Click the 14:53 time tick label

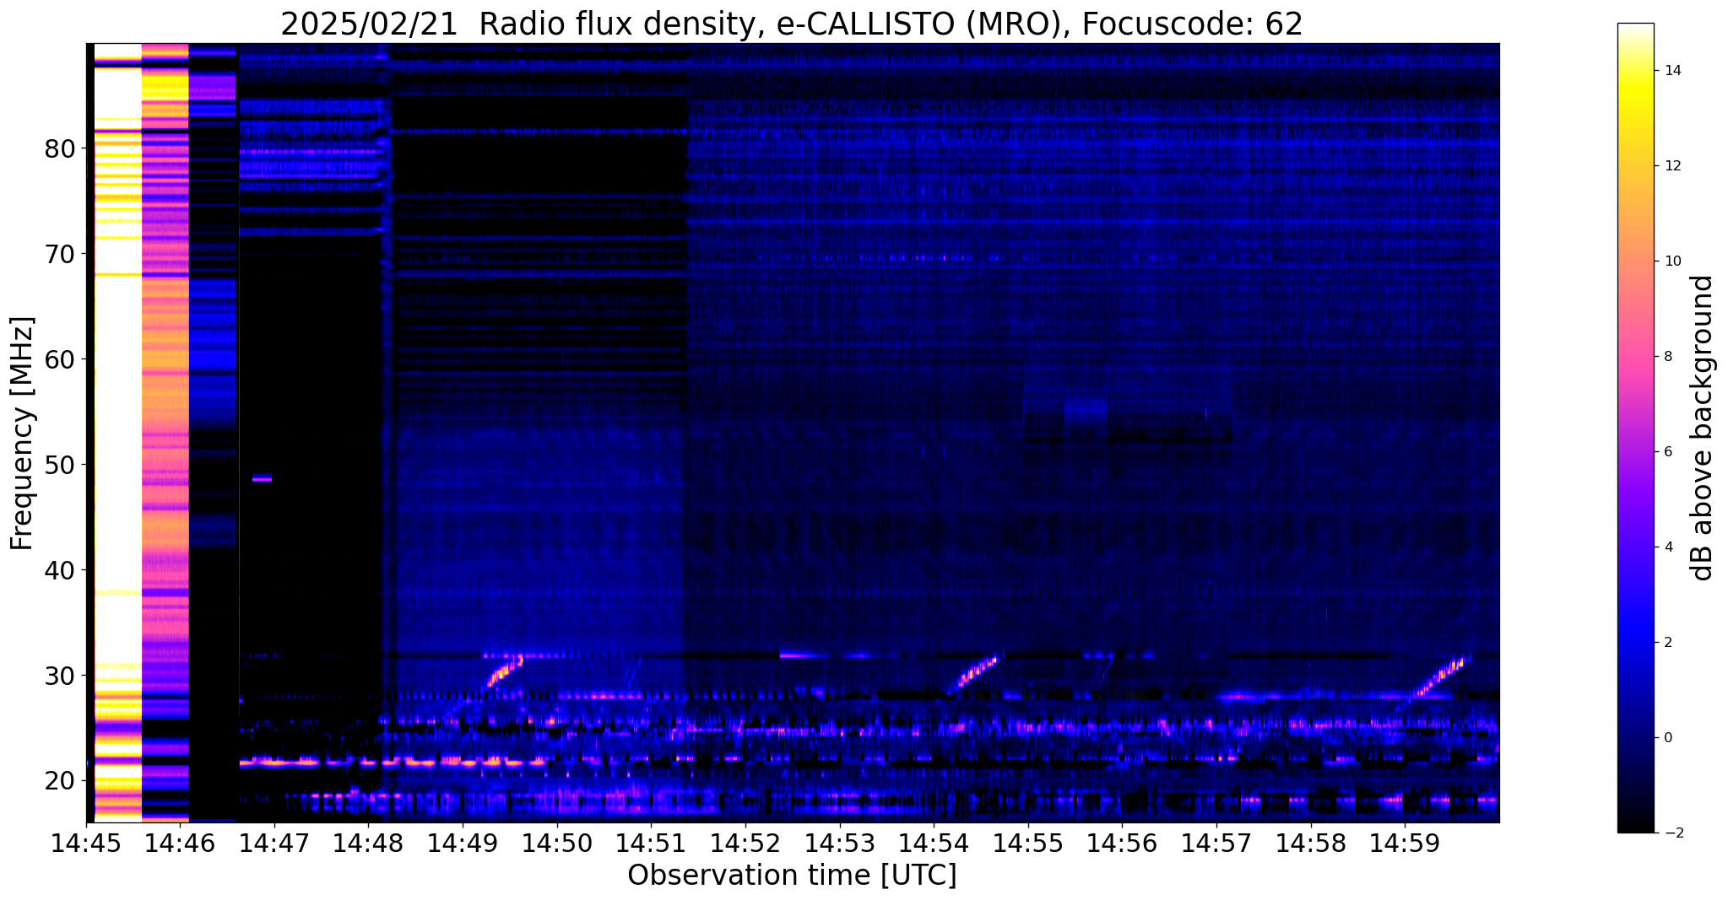839,843
